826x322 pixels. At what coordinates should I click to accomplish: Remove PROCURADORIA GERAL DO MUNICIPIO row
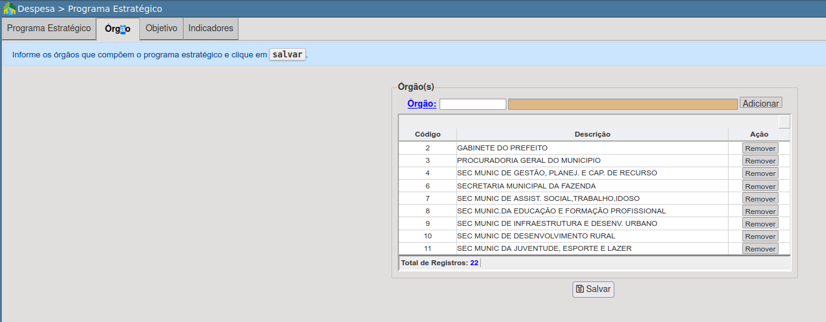(x=760, y=161)
